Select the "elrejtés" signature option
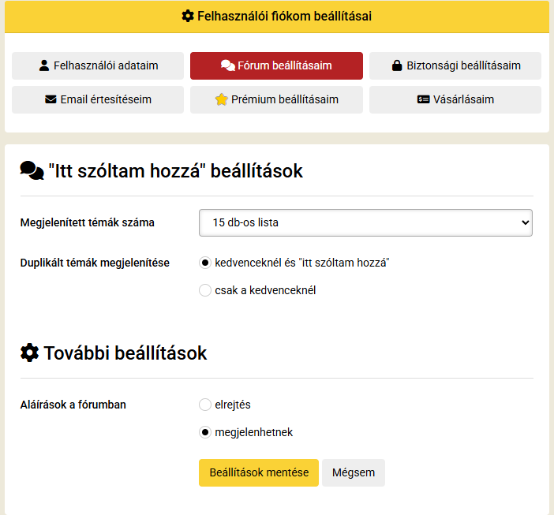Screen dimensions: 554x515 tap(205, 405)
